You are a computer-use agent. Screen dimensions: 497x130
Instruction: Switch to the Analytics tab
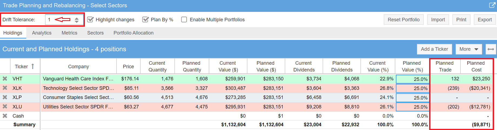[x=42, y=33]
